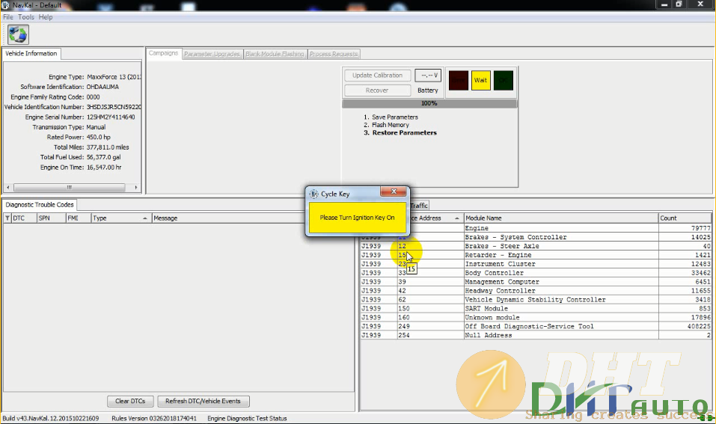Click the dark red status indicator

459,80
